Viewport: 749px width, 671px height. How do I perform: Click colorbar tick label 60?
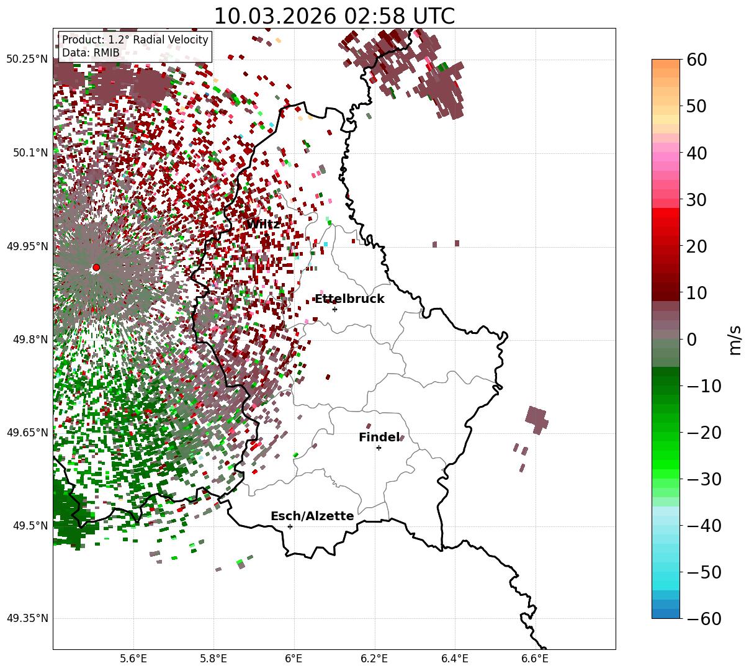tap(697, 60)
